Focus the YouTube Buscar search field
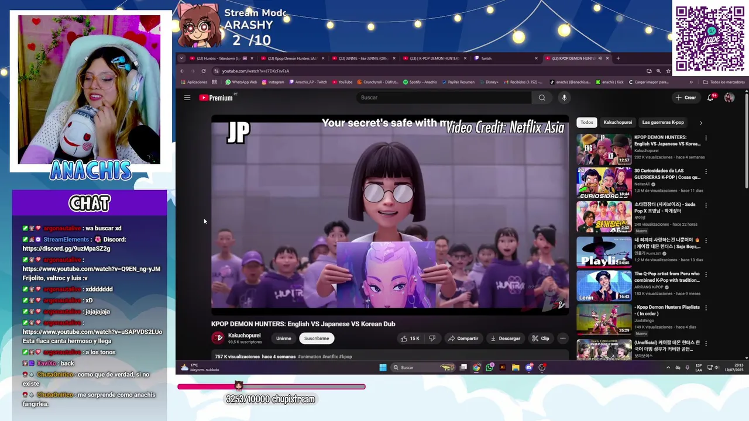The height and width of the screenshot is (421, 749). [x=444, y=98]
